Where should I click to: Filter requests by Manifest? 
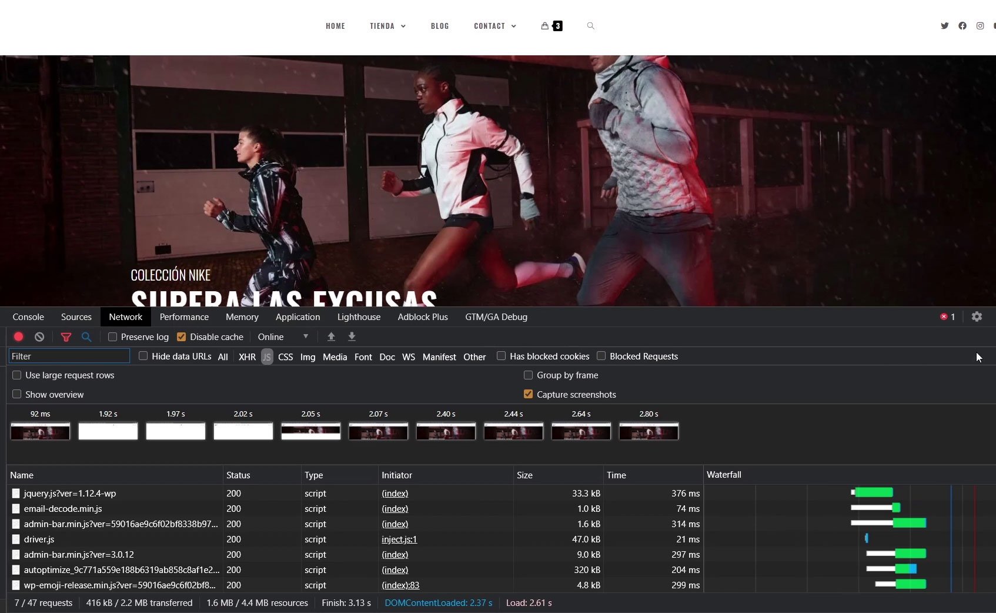point(439,357)
